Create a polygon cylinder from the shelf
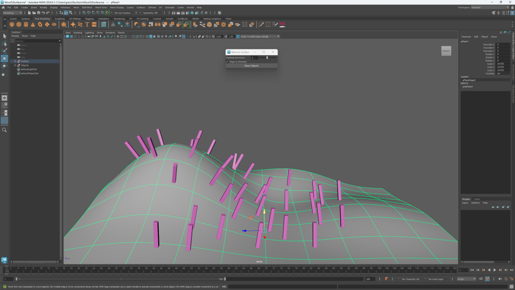Image resolution: width=515 pixels, height=290 pixels. point(26,24)
